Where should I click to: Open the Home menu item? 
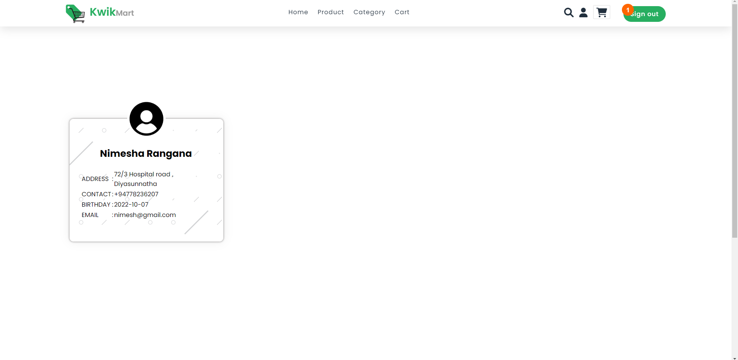[298, 12]
